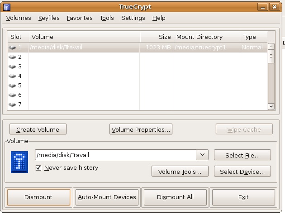Select the drive icon for slot 1
This screenshot has width=285, height=215.
click(12, 48)
